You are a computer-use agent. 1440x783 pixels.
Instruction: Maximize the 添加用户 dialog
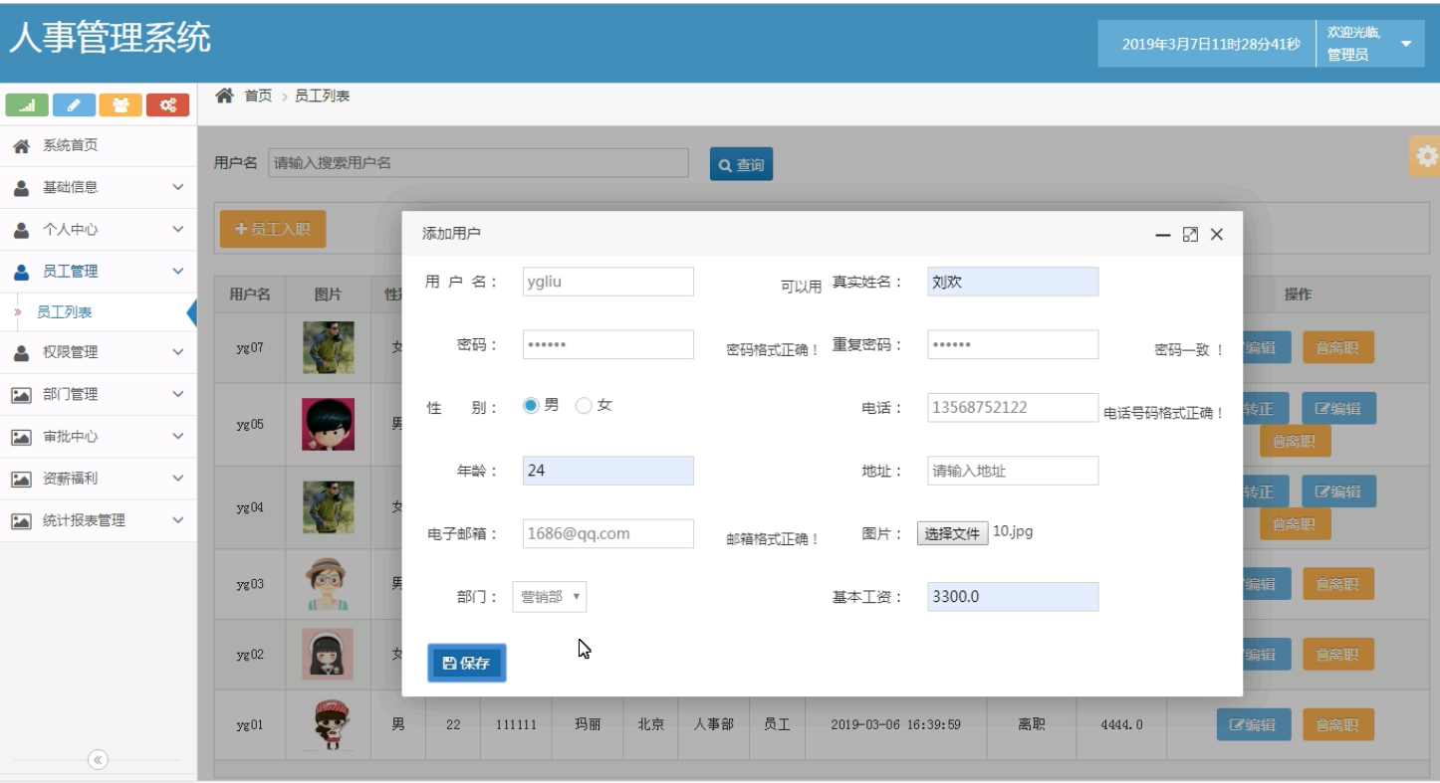point(1190,235)
